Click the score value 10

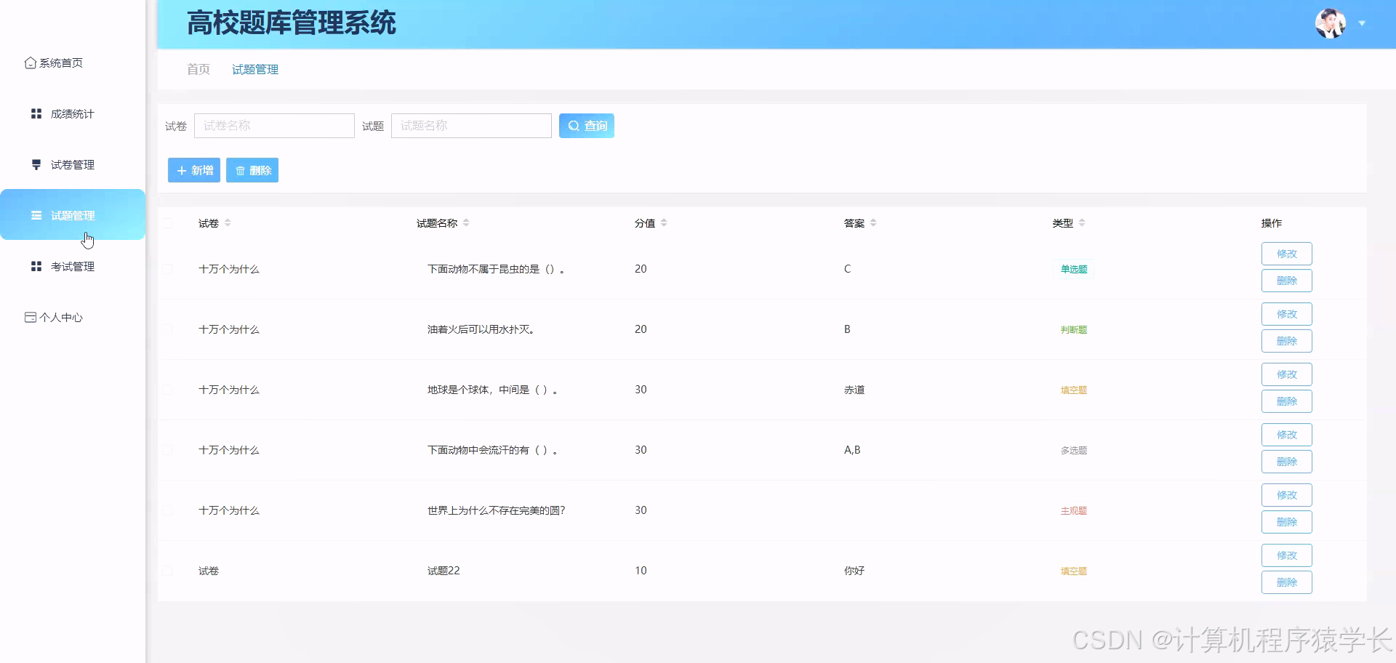click(641, 571)
